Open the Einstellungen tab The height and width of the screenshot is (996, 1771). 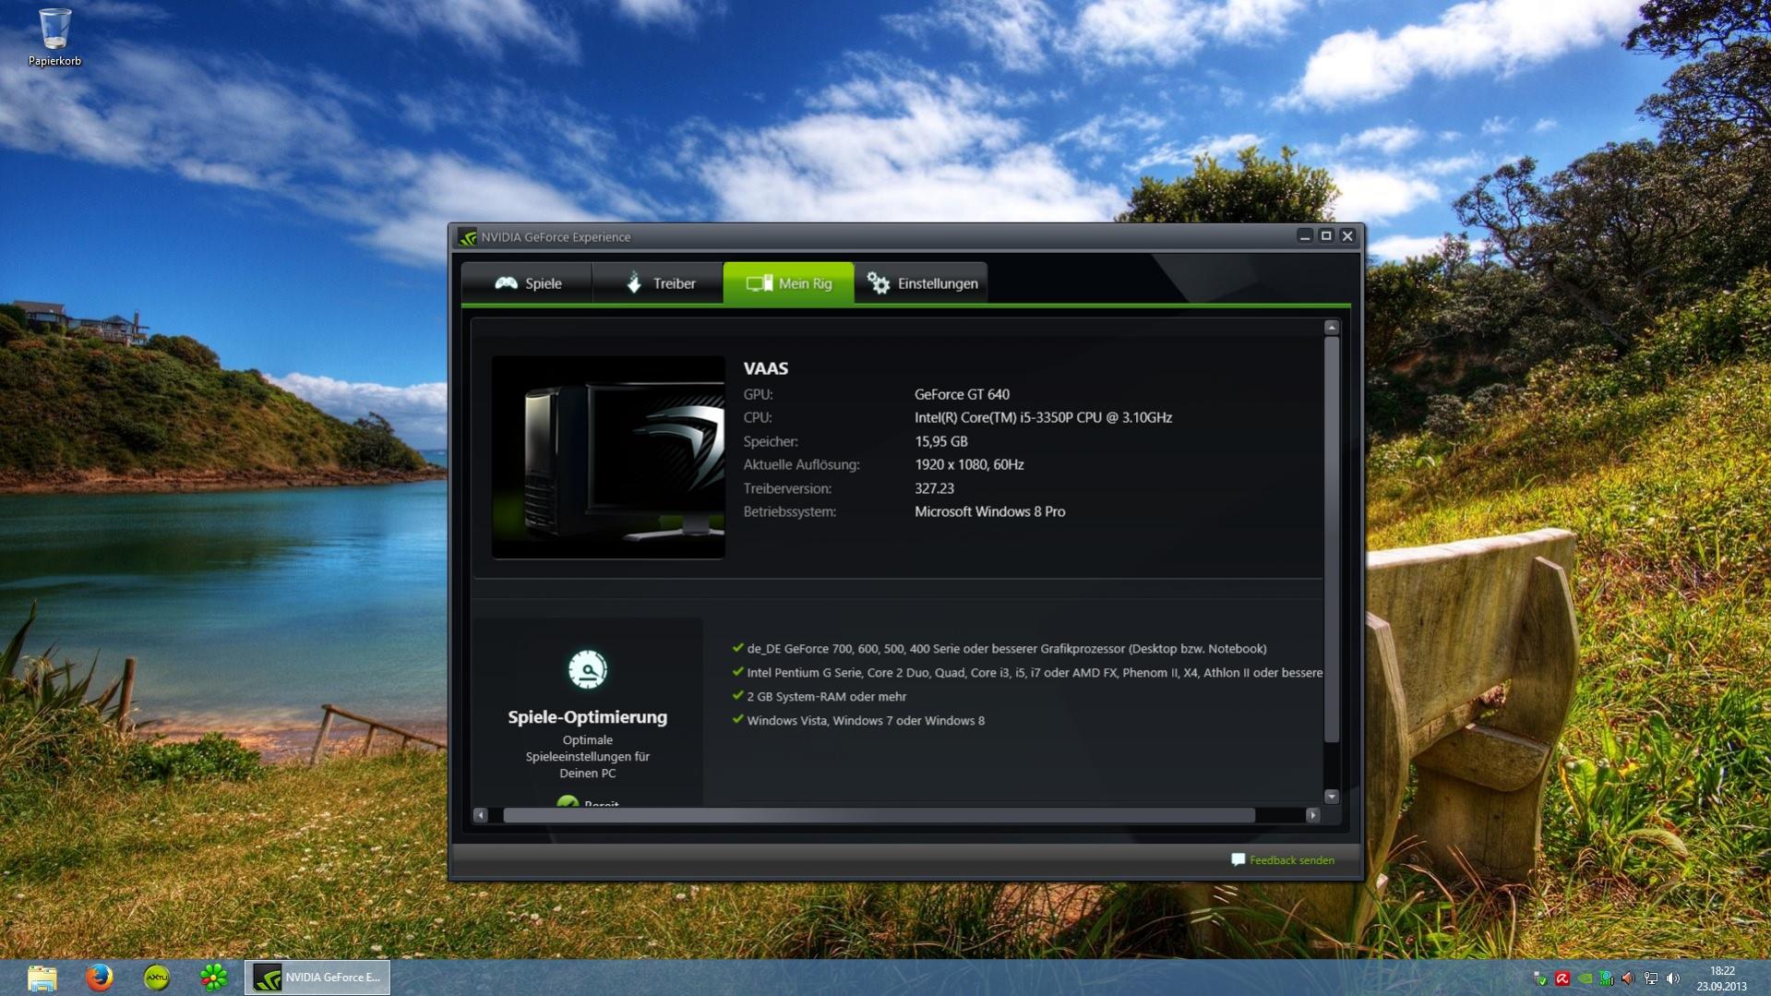(x=921, y=283)
